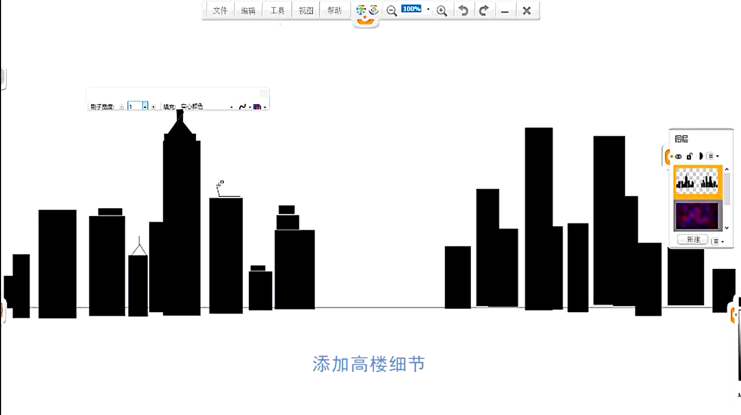This screenshot has width=741, height=415.
Task: Toggle the layer lock icon
Action: tap(690, 156)
